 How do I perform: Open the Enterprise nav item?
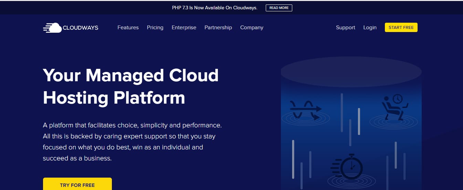click(184, 28)
